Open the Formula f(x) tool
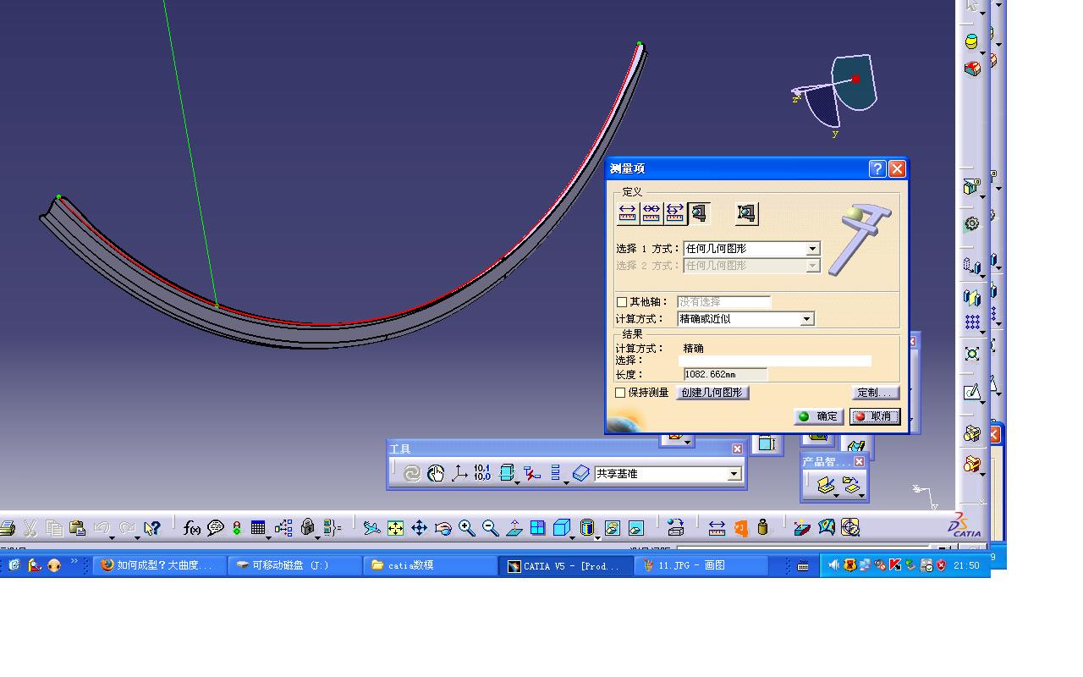This screenshot has width=1083, height=677. click(192, 528)
